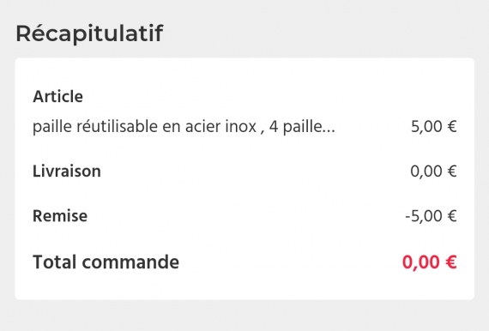
Task: Select the Total commande label
Action: (106, 262)
